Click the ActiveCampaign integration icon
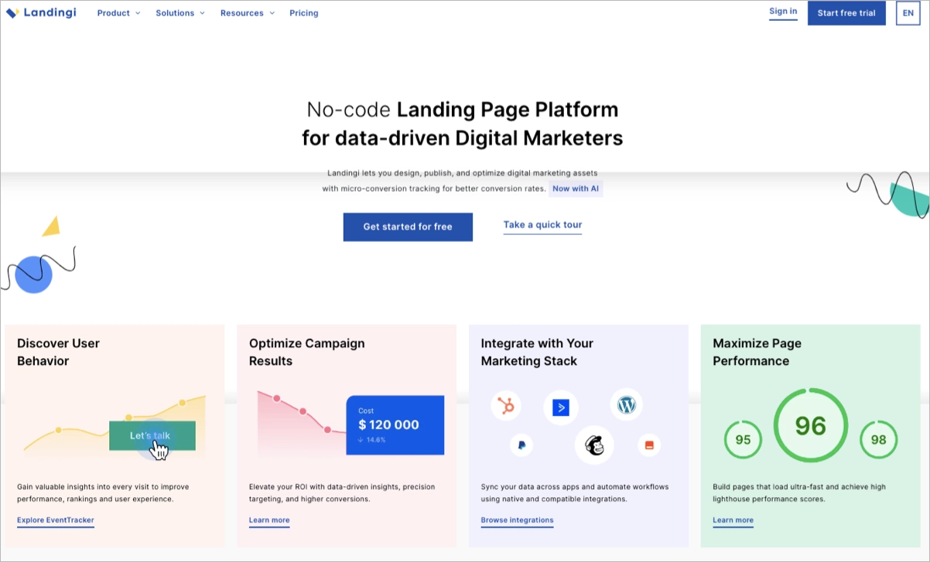Image resolution: width=930 pixels, height=562 pixels. (560, 408)
